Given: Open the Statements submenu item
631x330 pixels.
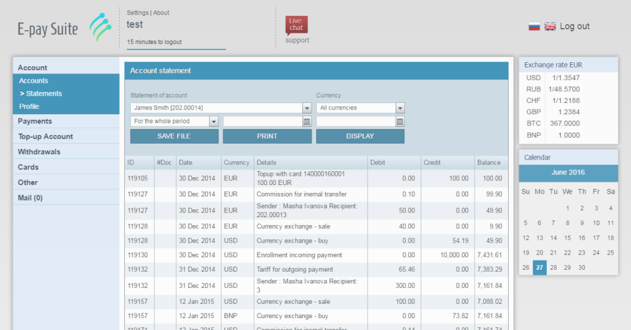Looking at the screenshot, I should coord(41,94).
